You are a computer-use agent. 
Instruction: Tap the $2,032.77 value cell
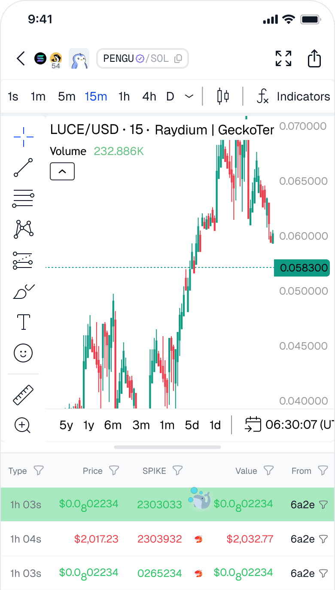pos(250,538)
